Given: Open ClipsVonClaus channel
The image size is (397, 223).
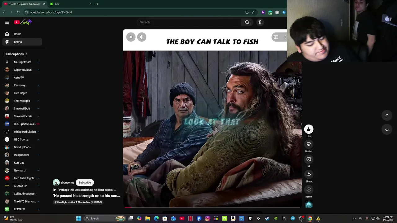Looking at the screenshot, I should tap(22, 70).
